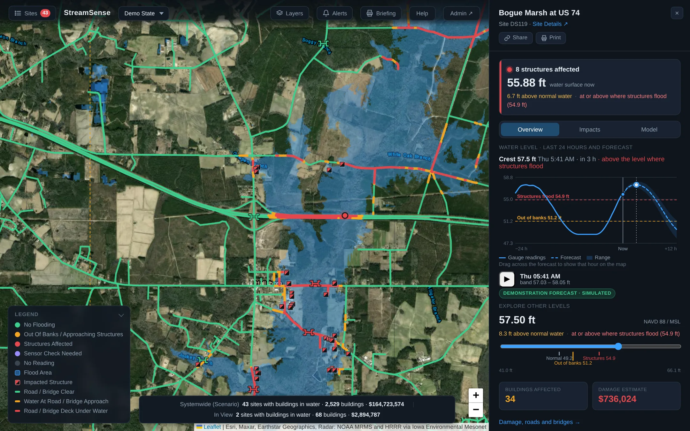The width and height of the screenshot is (690, 431).
Task: Click the forecast crest point on chart
Action: point(636,185)
